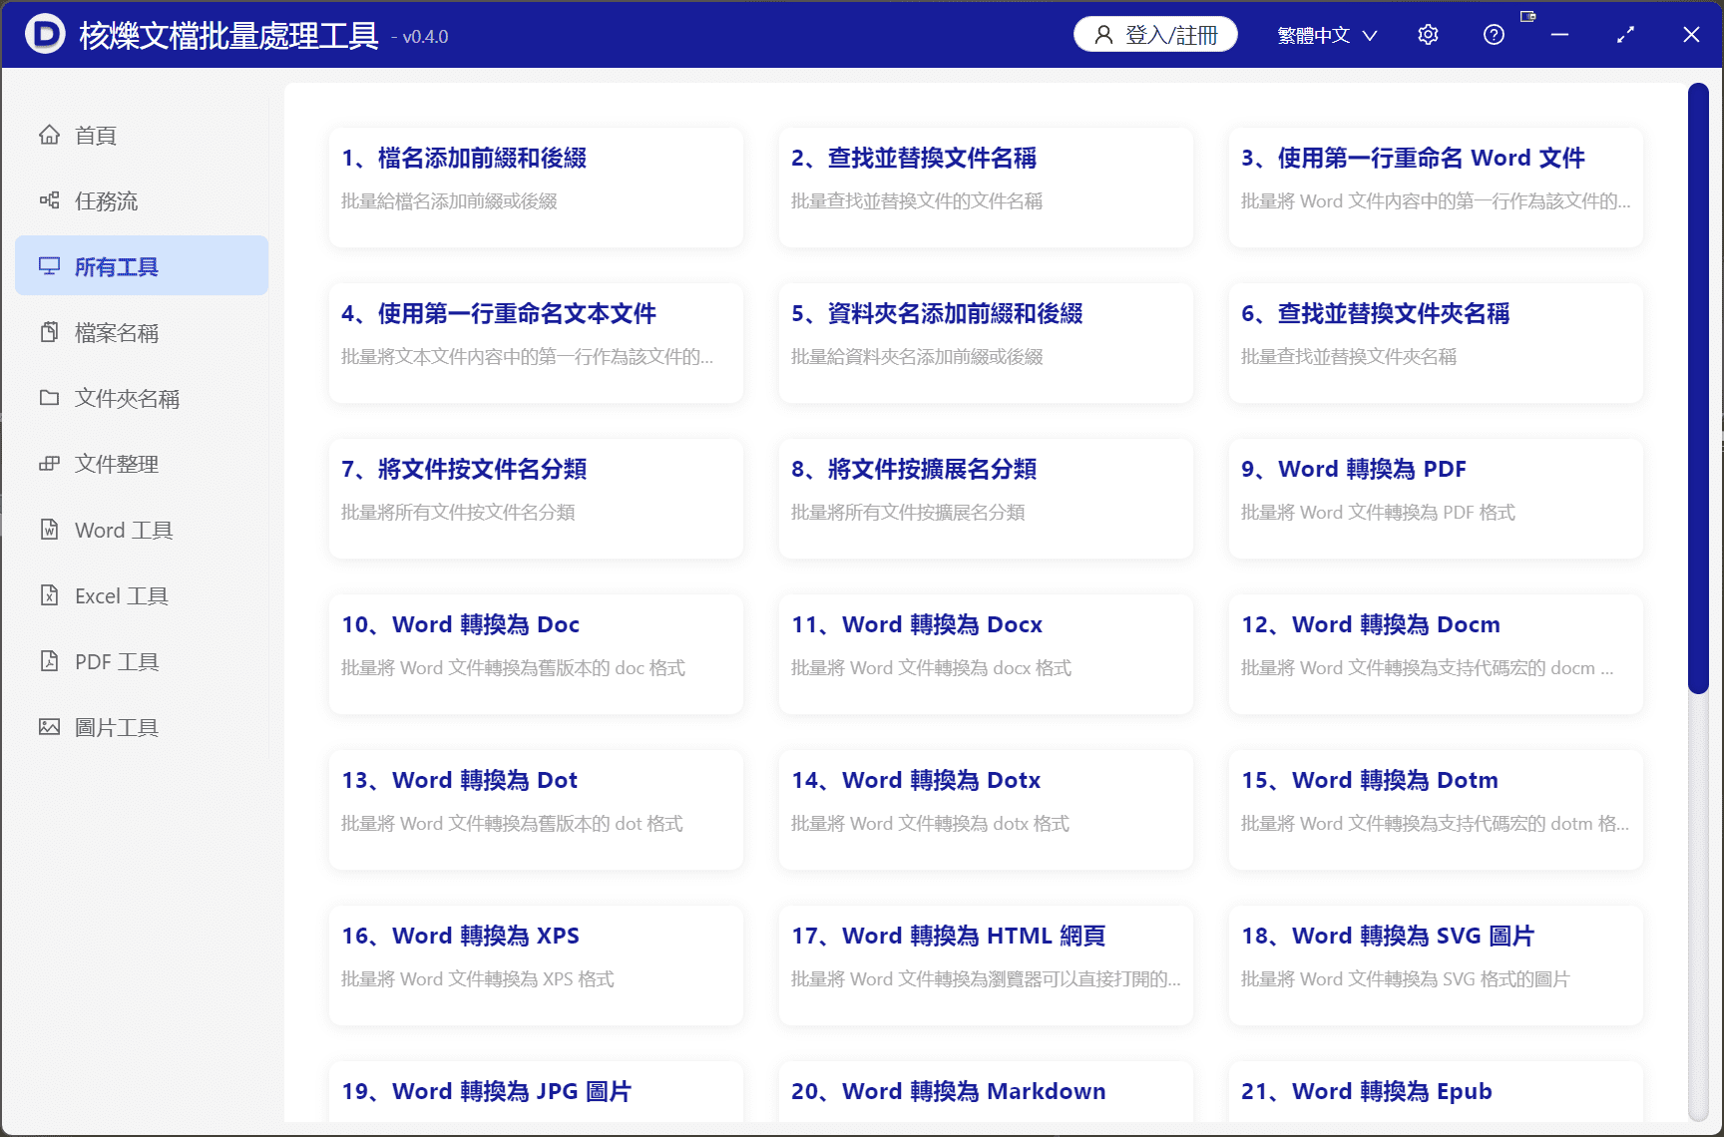Open tool 17 Word 轉換為 HTML 網頁
This screenshot has height=1137, width=1724.
point(986,965)
